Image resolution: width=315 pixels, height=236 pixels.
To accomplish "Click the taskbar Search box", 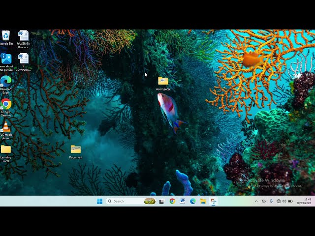I will click(x=131, y=201).
